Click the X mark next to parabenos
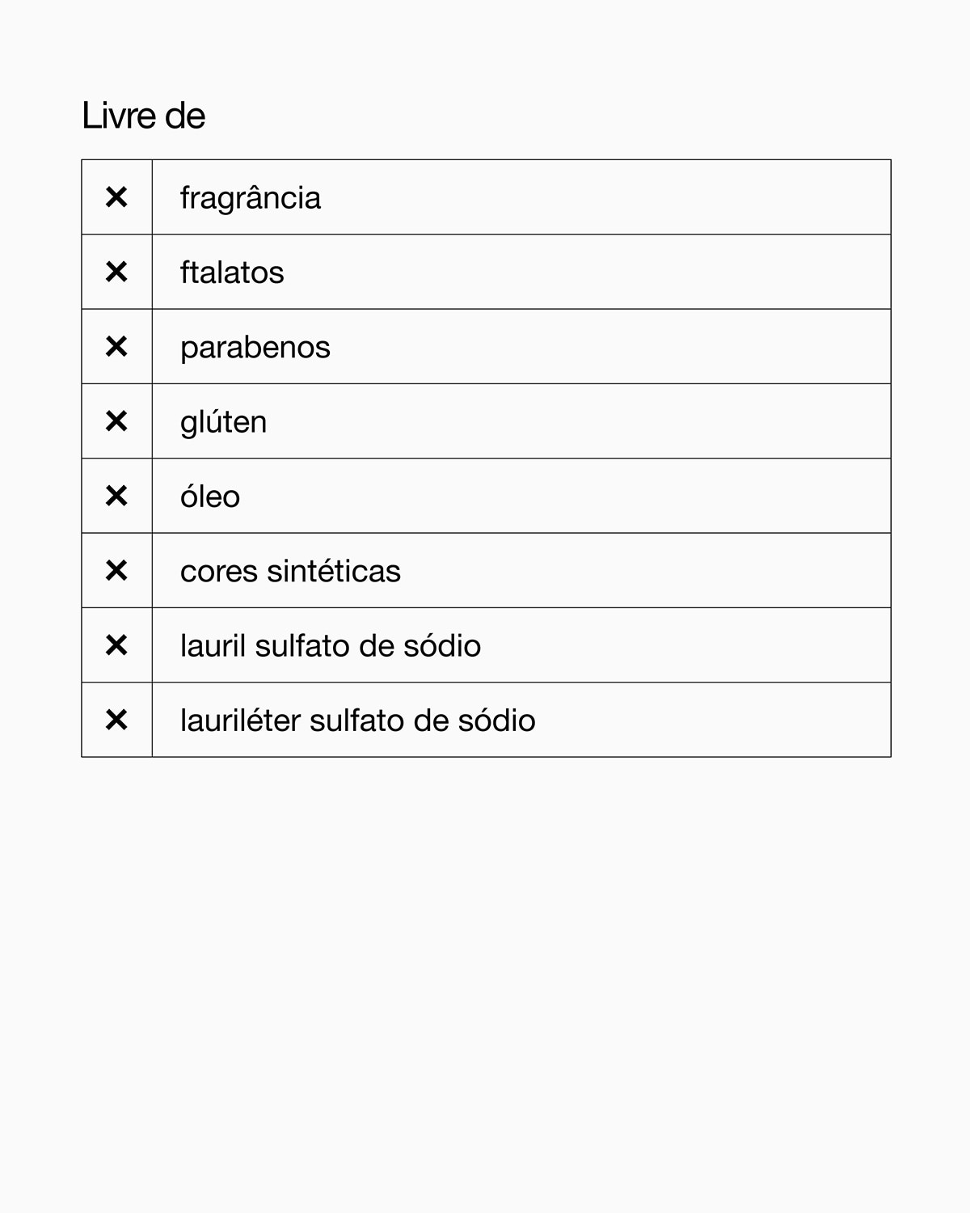This screenshot has height=1213, width=970. click(116, 347)
